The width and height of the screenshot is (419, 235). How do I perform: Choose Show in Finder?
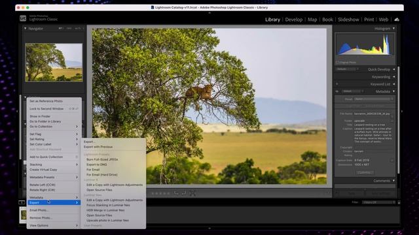pos(54,116)
